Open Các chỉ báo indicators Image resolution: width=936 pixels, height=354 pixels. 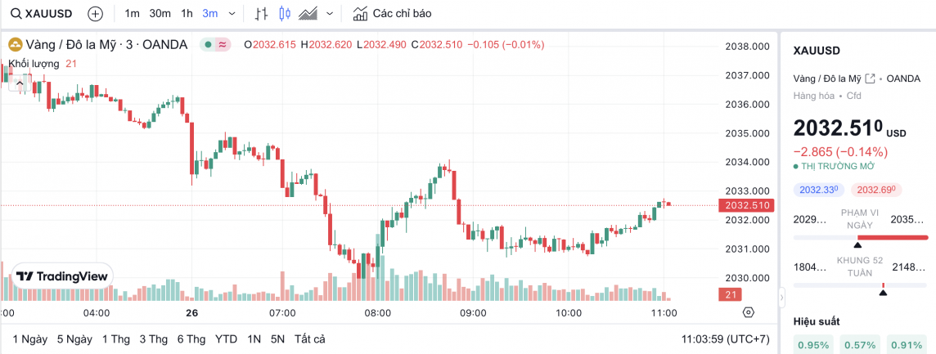tap(391, 14)
